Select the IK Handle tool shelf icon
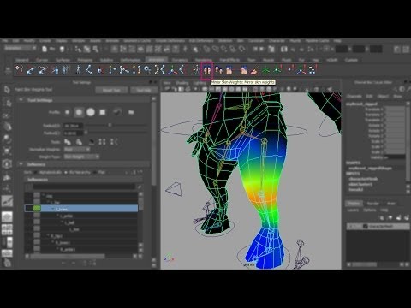 tap(31, 70)
